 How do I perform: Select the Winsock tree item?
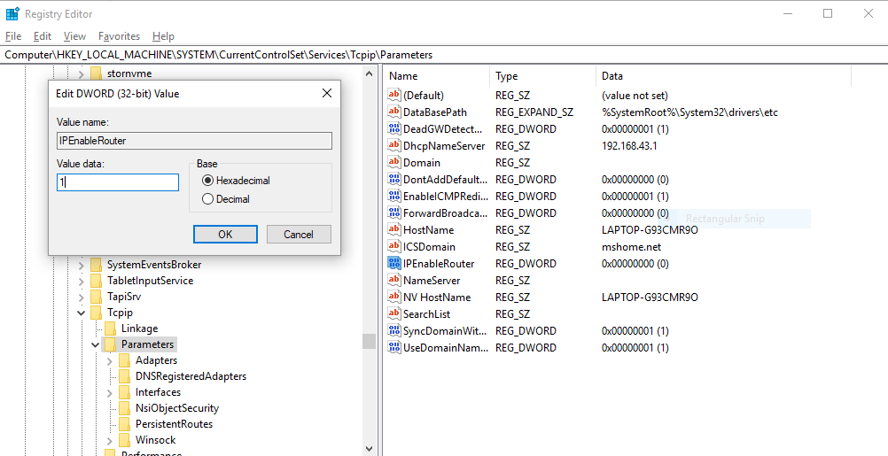[x=156, y=439]
